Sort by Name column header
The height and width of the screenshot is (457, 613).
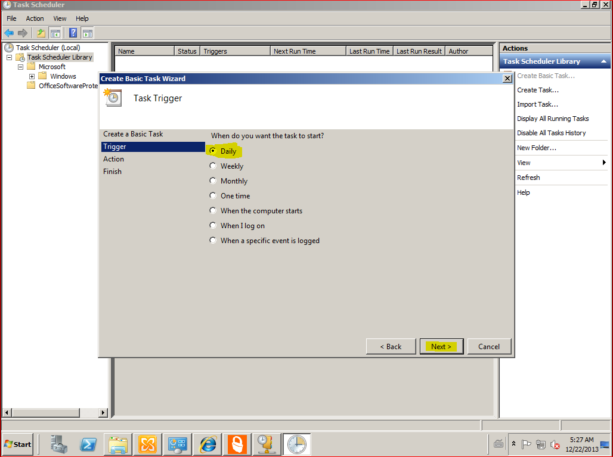[x=144, y=51]
